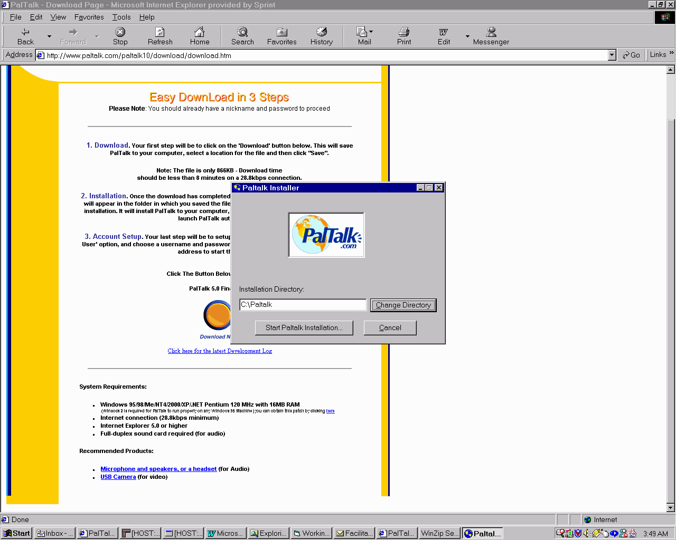The height and width of the screenshot is (540, 676).
Task: Cancel the Paltalk Installer dialog
Action: pyautogui.click(x=390, y=327)
